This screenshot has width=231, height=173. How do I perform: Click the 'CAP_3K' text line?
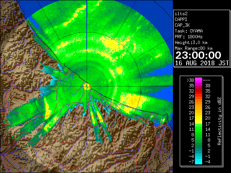(x=182, y=25)
